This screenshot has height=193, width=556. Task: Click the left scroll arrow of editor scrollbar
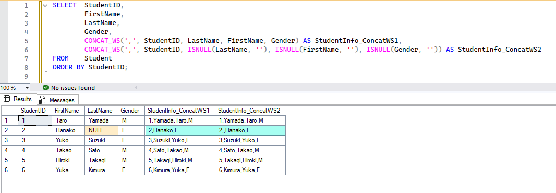136,88
